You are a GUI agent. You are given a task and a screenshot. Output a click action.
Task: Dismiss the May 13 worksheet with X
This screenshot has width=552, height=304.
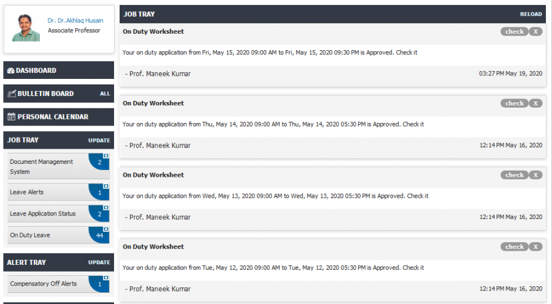(535, 175)
